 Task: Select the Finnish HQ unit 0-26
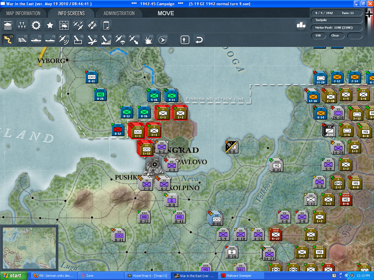coord(100,95)
